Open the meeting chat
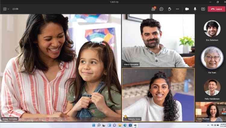Screen dimensions: 226x128 click(161, 9)
